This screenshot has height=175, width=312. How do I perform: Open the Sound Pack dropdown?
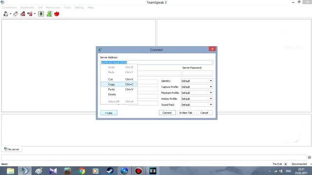[196, 105]
